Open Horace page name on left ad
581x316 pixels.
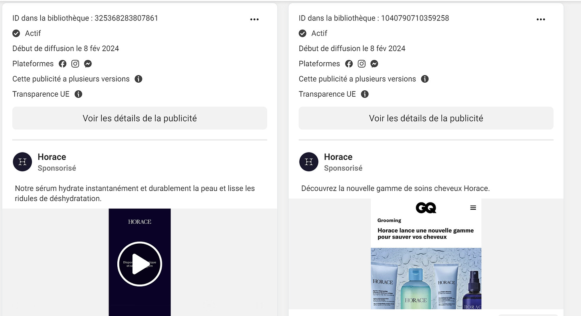click(52, 157)
